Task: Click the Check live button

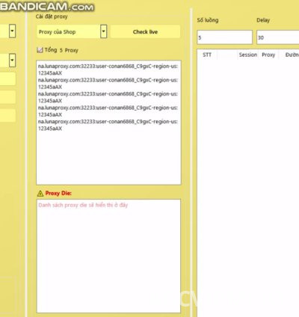Action: pyautogui.click(x=145, y=31)
